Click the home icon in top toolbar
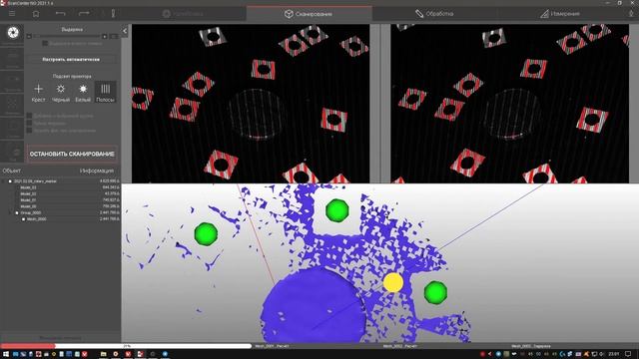Image resolution: width=639 pixels, height=359 pixels. [36, 13]
